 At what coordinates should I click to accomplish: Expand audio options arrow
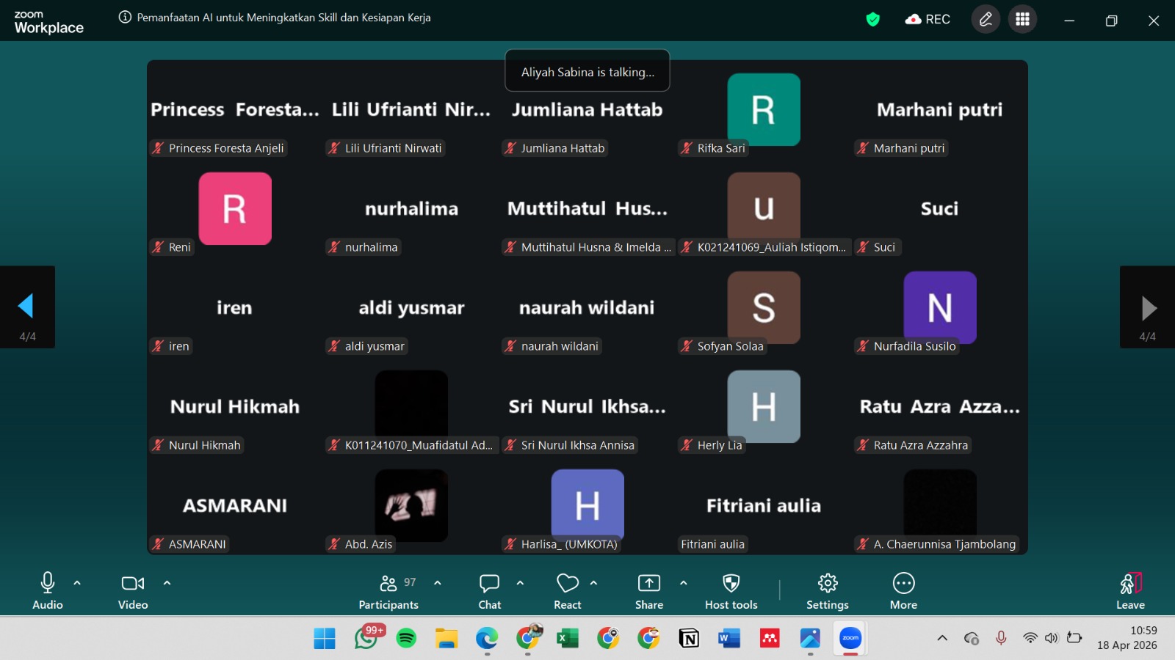click(77, 583)
